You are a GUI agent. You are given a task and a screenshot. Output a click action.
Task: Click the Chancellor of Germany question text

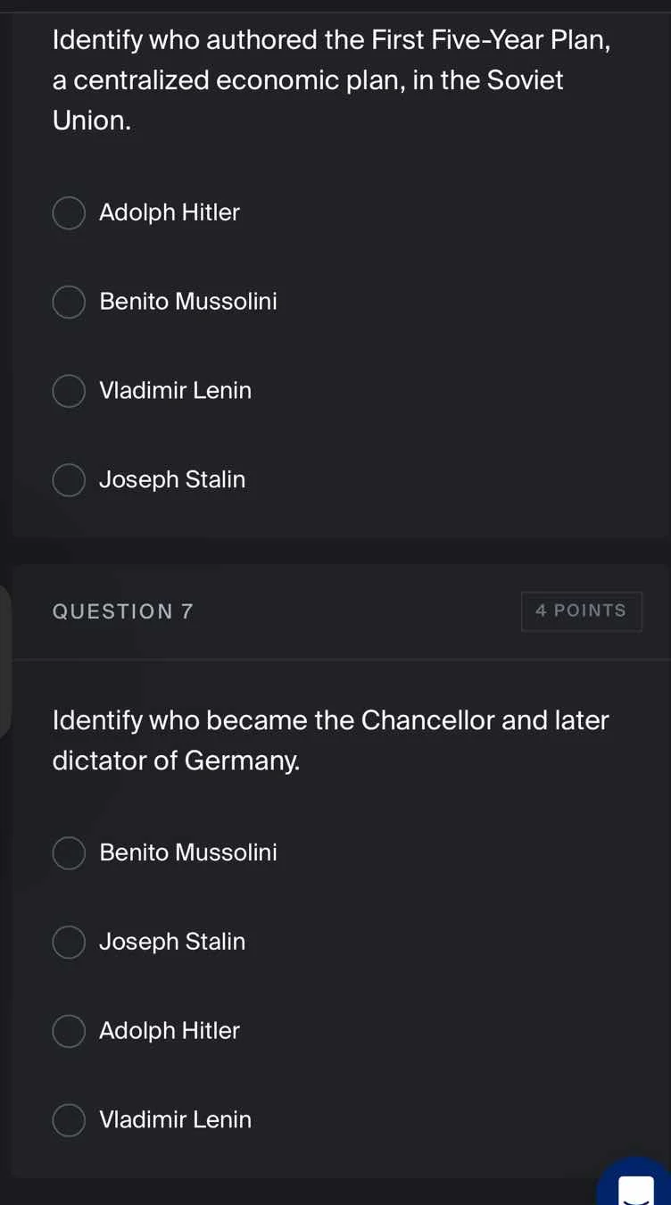coord(331,740)
